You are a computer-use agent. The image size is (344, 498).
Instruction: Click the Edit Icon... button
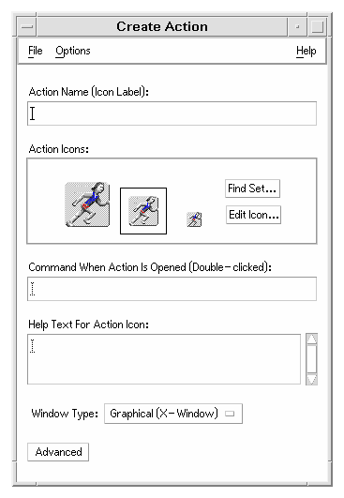point(254,215)
